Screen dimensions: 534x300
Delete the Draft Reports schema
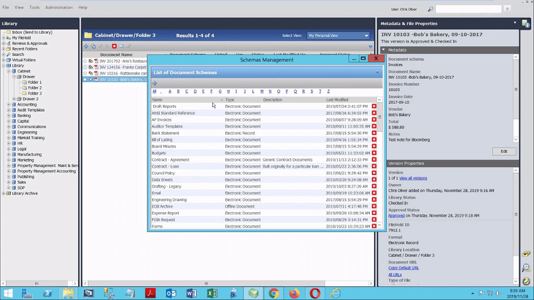374,106
